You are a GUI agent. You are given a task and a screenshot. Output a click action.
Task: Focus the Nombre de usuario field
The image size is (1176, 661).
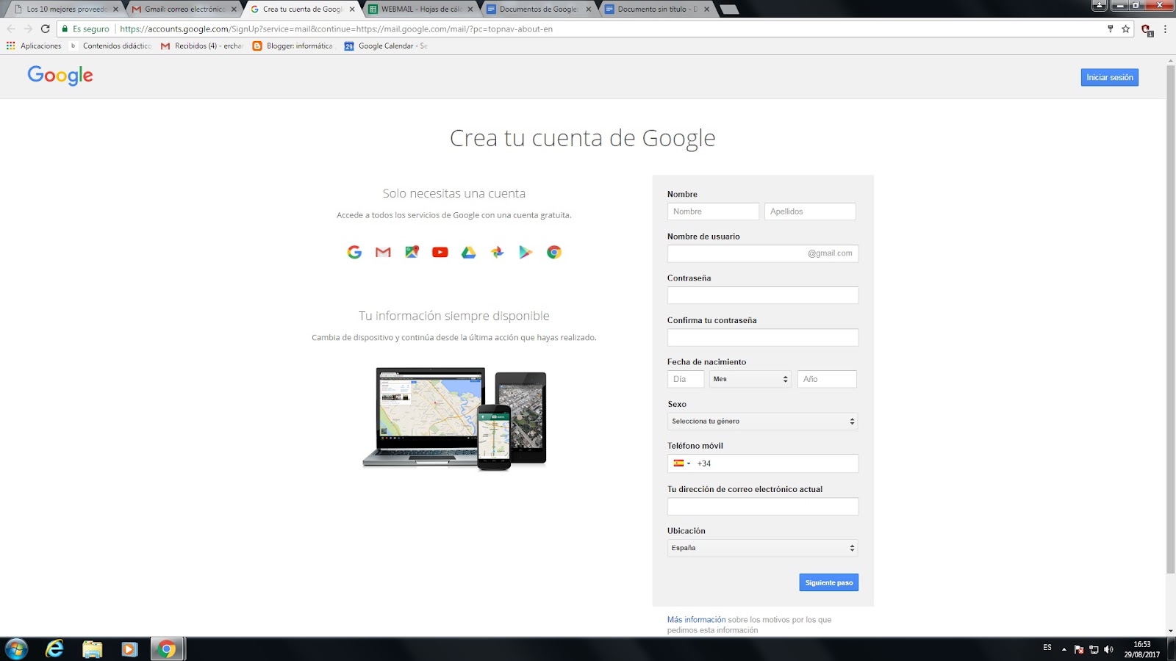coord(762,253)
